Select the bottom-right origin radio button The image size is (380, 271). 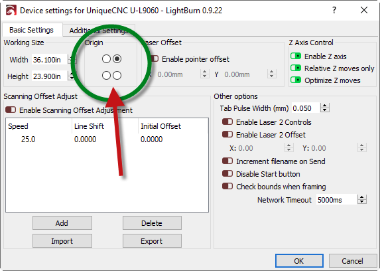coord(117,76)
